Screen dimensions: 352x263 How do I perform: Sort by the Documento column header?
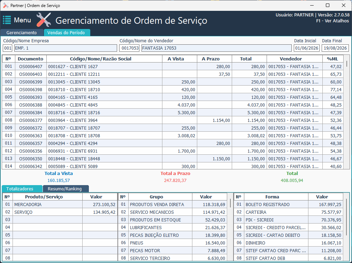(31, 59)
